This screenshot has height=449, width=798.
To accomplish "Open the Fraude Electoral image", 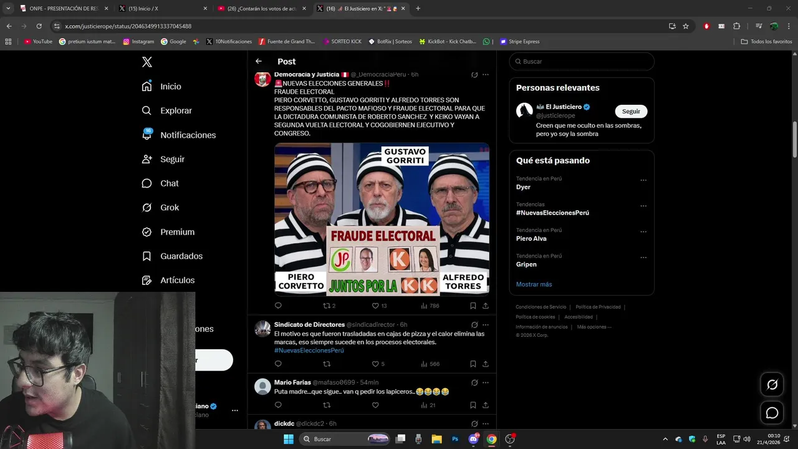I will click(x=382, y=219).
